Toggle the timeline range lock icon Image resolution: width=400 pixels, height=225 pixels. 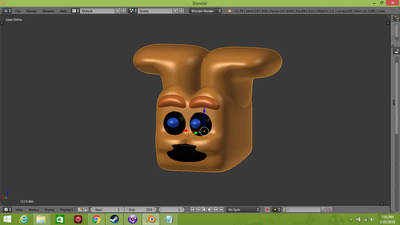[86, 209]
